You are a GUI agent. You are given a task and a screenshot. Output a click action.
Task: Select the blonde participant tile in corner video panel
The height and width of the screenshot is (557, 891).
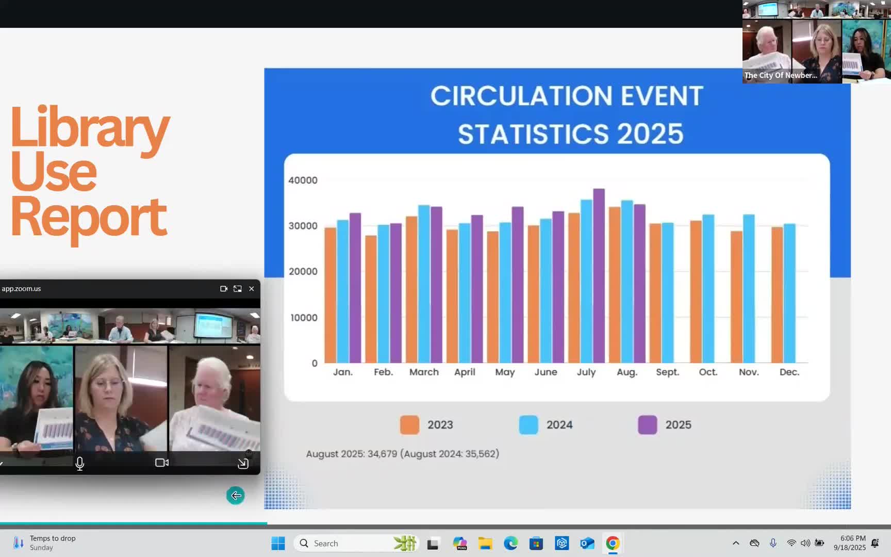(x=817, y=51)
